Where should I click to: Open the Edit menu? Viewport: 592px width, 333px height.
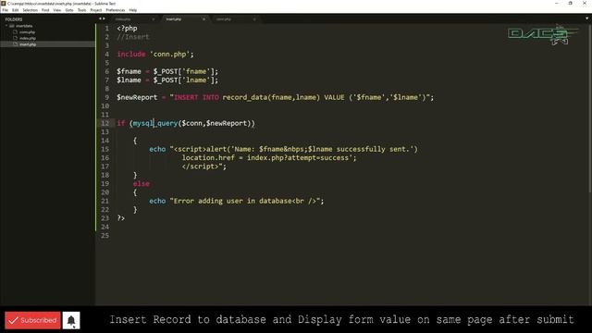(x=15, y=10)
